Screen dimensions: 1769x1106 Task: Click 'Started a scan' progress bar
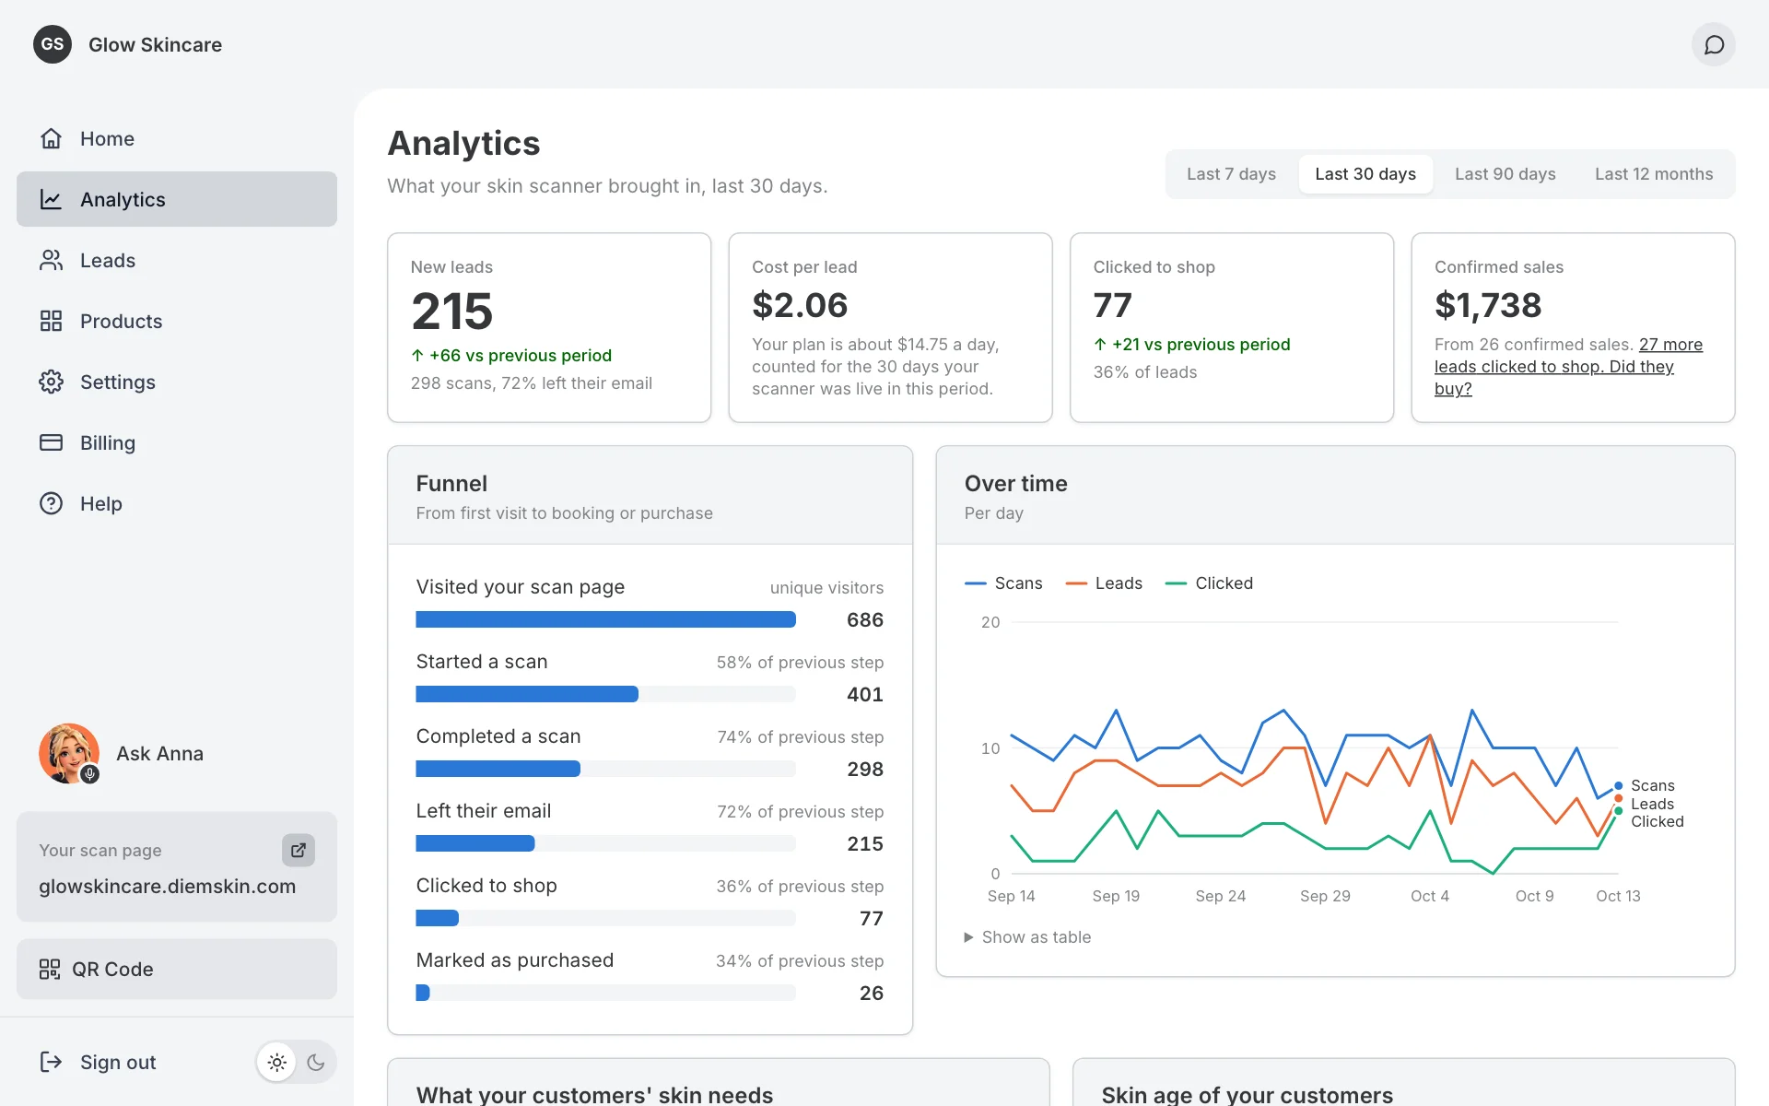pos(605,694)
